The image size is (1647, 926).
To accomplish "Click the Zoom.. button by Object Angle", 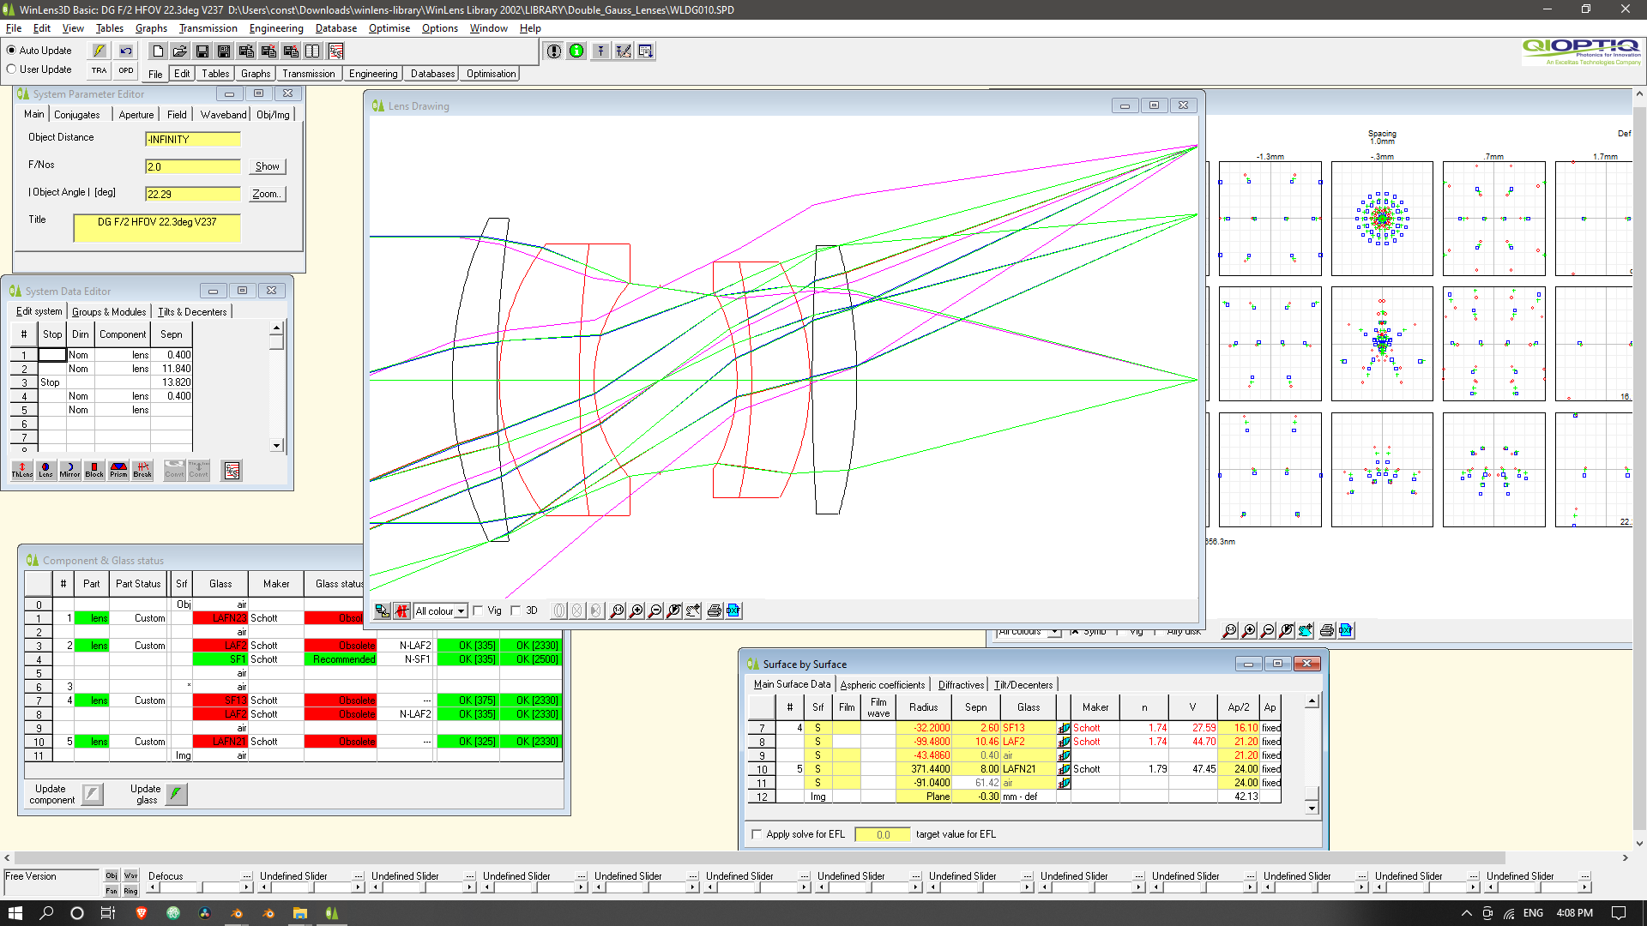I will 266,194.
